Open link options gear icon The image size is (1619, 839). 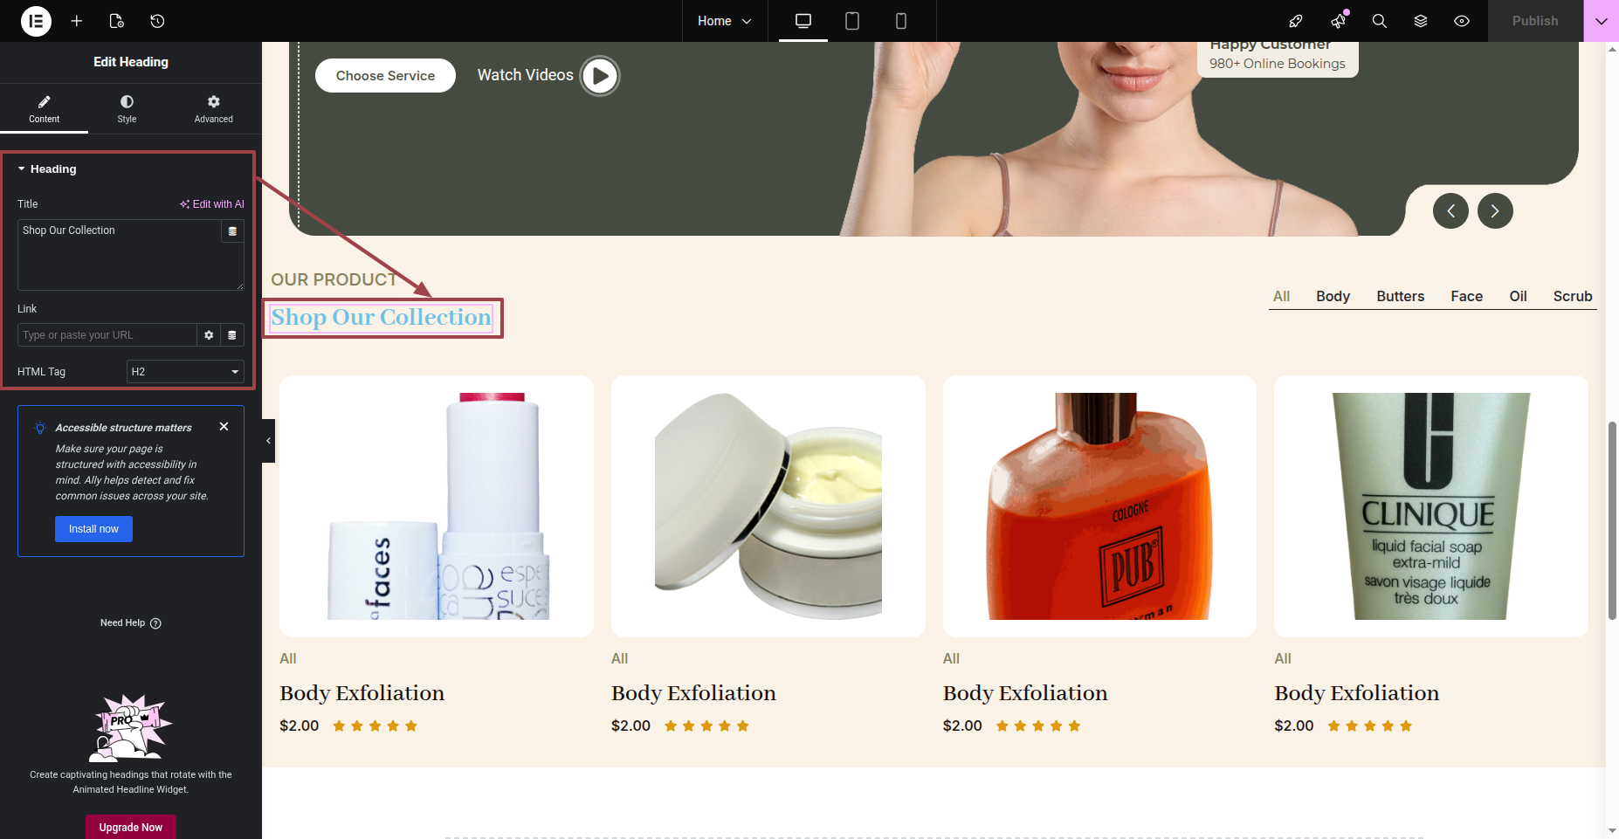tap(209, 335)
